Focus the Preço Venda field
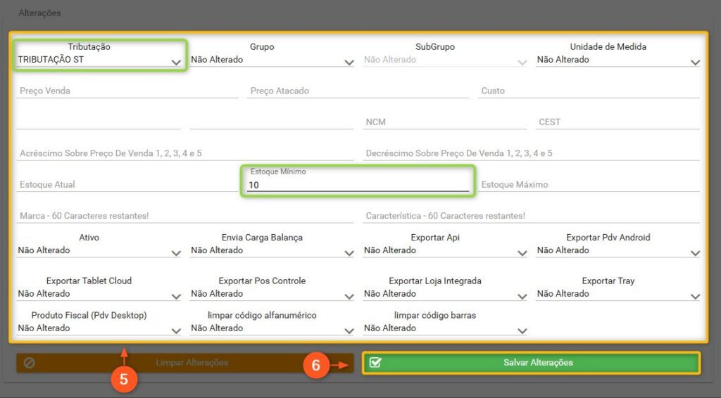 click(x=127, y=91)
